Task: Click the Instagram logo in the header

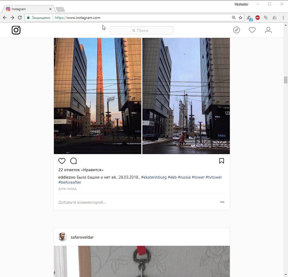Action: coord(16,30)
